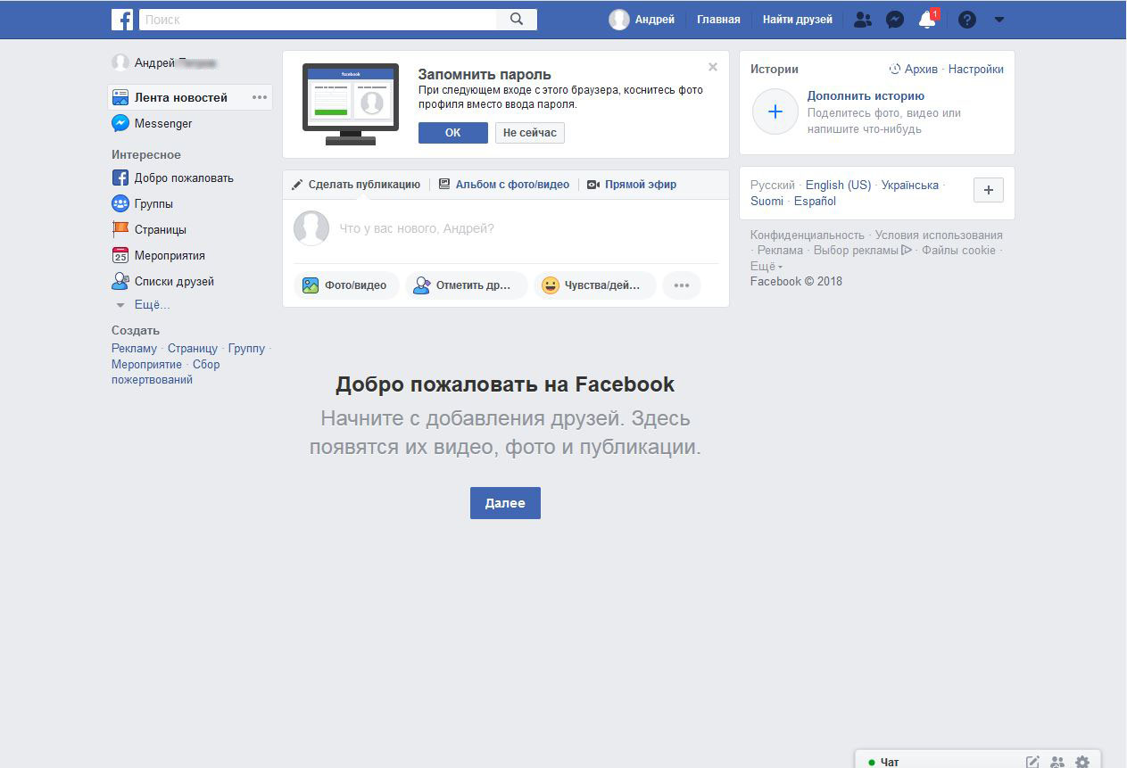Image resolution: width=1127 pixels, height=768 pixels.
Task: Open friend requests from the top bar
Action: click(x=862, y=19)
